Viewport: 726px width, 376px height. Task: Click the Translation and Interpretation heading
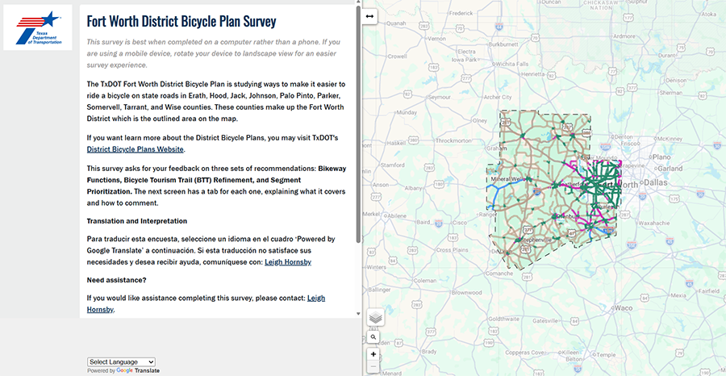click(137, 221)
